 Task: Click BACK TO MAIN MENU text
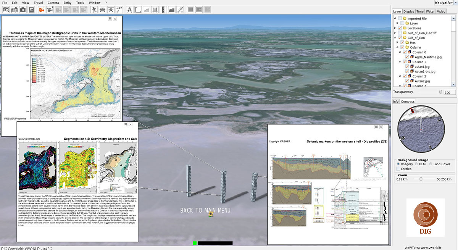click(x=205, y=210)
